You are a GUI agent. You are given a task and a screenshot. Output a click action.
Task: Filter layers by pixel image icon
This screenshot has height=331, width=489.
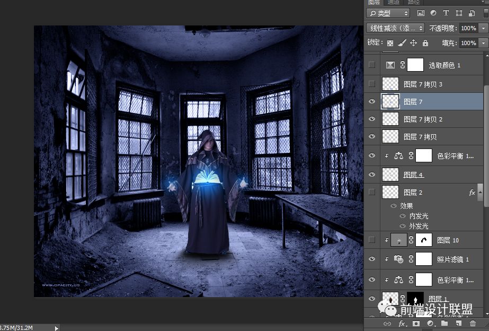point(421,13)
